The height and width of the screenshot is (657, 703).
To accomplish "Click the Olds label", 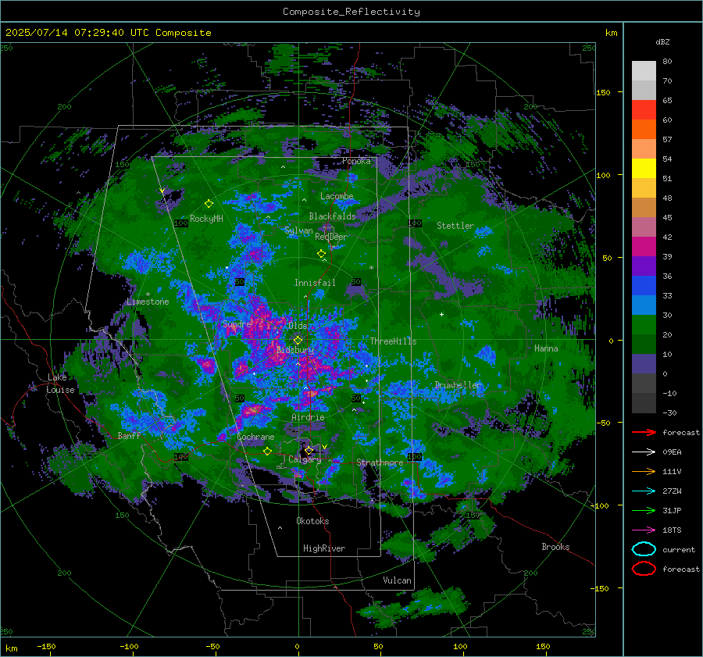I will pyautogui.click(x=298, y=326).
